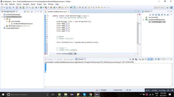Screen dimensions: 174x97
Task: Open the Navigate menu
Action: (x=26, y=4)
